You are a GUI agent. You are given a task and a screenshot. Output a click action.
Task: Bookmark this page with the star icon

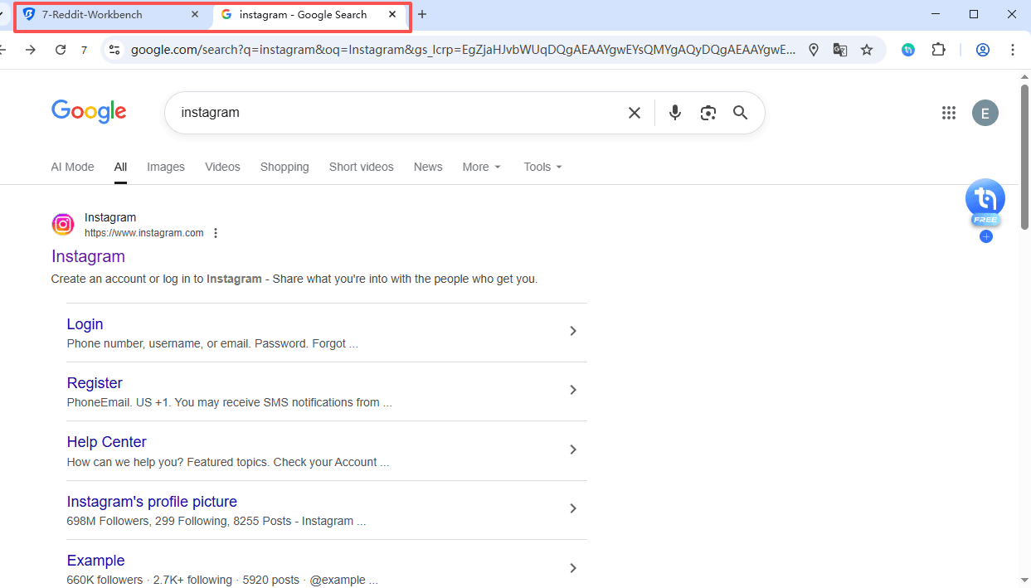click(867, 50)
